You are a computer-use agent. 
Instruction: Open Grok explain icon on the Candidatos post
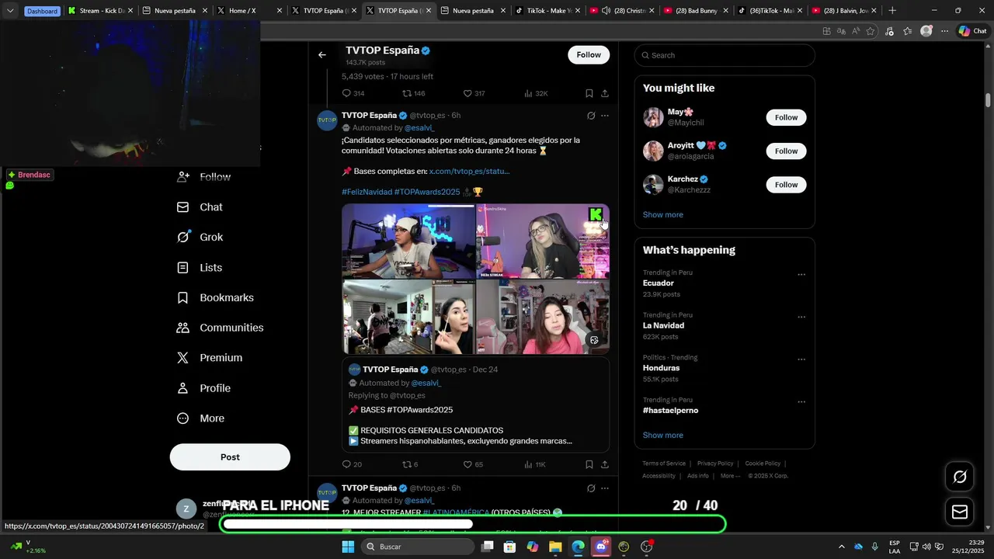591,116
